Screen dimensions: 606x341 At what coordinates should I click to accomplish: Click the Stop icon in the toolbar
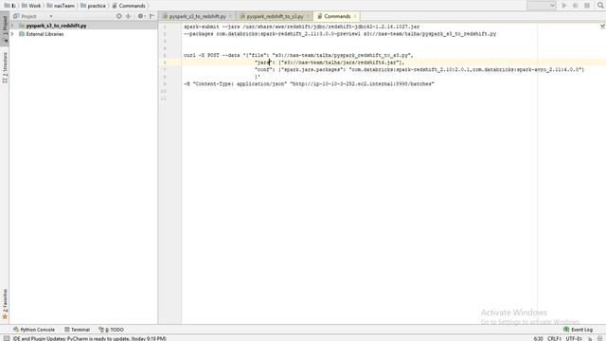coord(587,6)
